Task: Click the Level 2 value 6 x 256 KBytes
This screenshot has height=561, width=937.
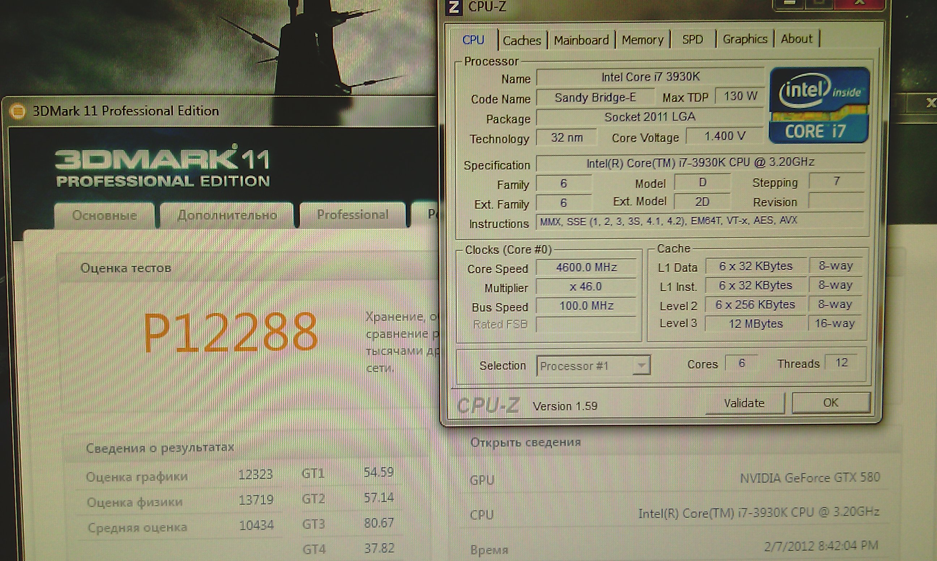Action: coord(756,305)
